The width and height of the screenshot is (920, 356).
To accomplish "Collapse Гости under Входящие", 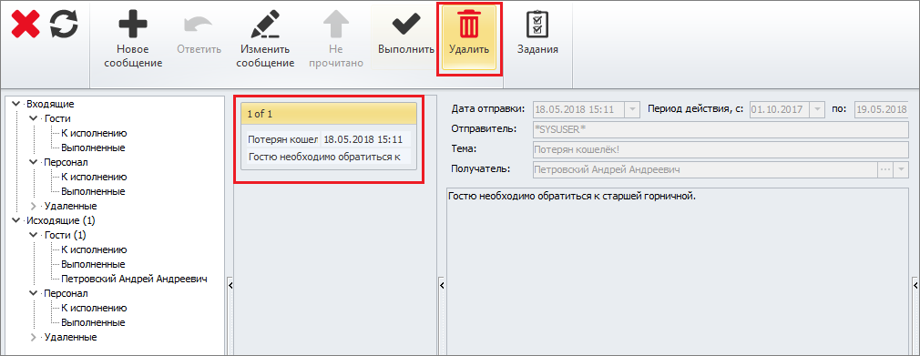I will [34, 118].
